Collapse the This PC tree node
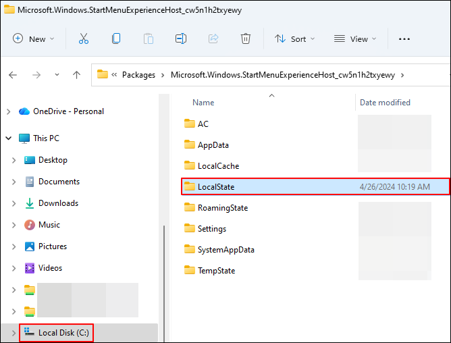The width and height of the screenshot is (451, 343). point(9,138)
